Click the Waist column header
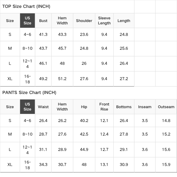 (x=43, y=107)
